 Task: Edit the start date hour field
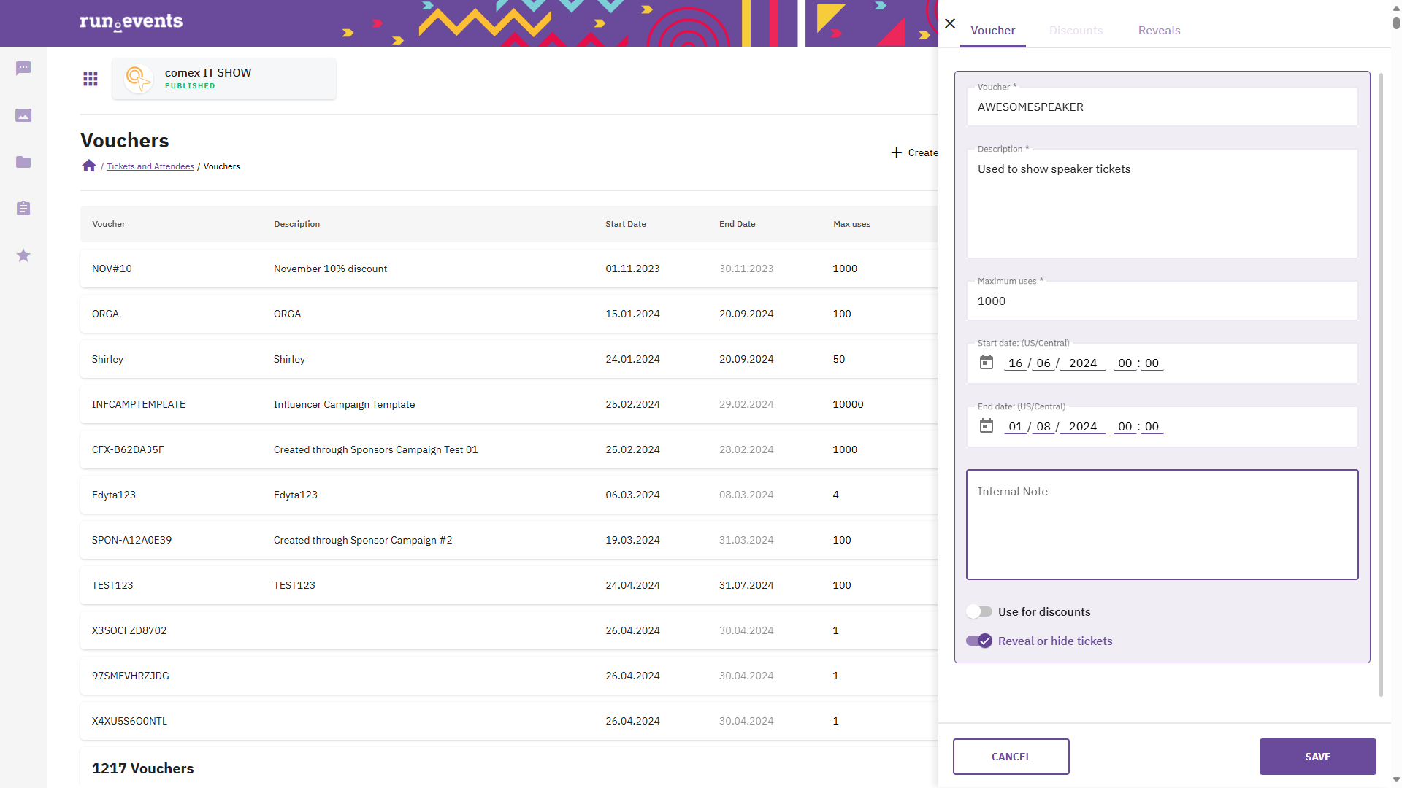click(x=1125, y=363)
